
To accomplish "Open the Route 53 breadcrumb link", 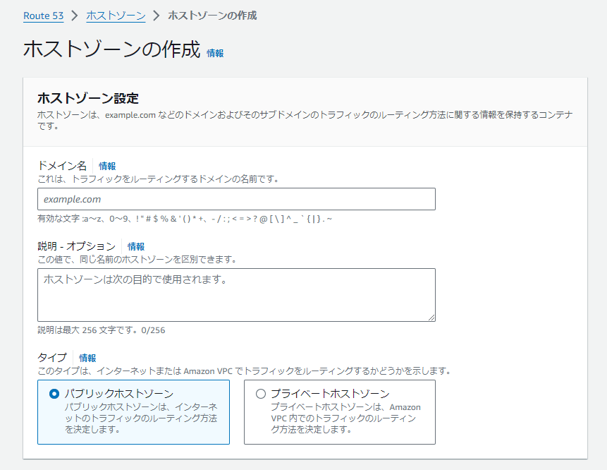I will click(x=44, y=16).
